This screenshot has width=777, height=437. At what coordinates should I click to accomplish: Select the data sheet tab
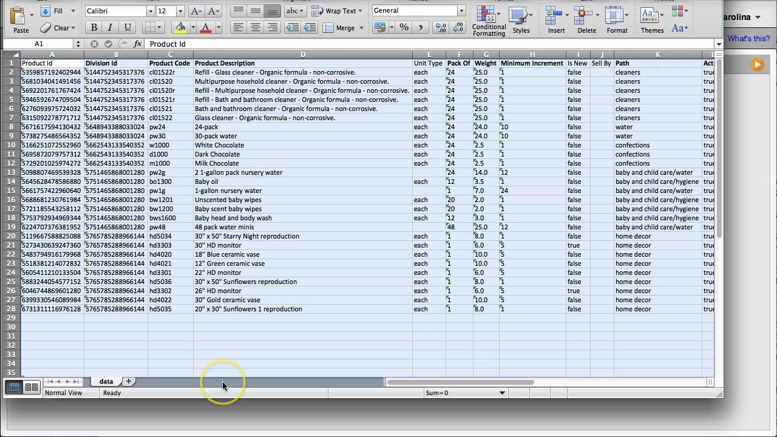[106, 381]
